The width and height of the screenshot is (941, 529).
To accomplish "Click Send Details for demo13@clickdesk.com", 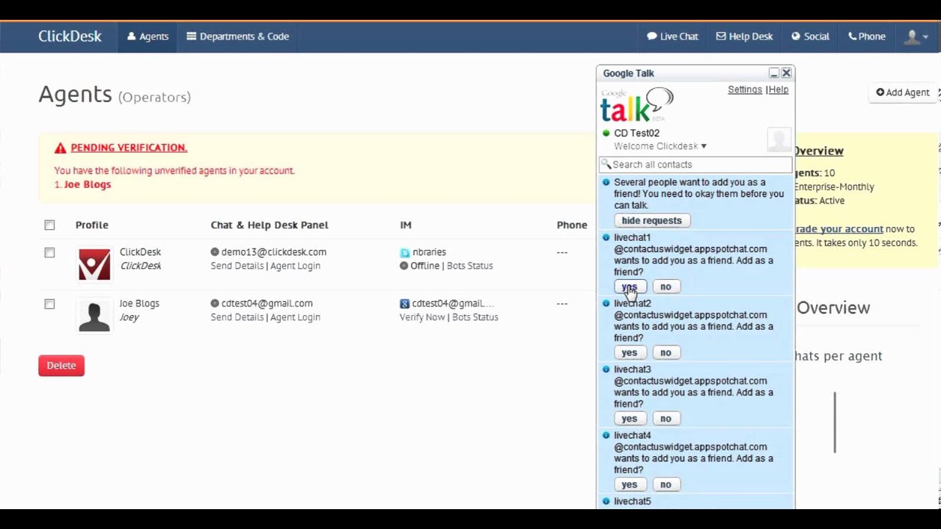I will click(x=237, y=266).
